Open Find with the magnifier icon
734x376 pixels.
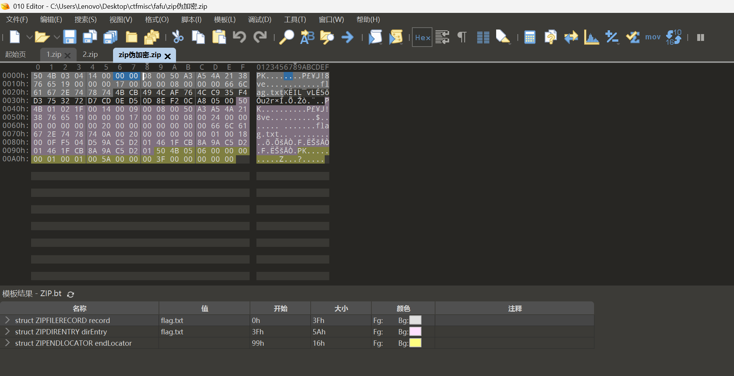(287, 37)
